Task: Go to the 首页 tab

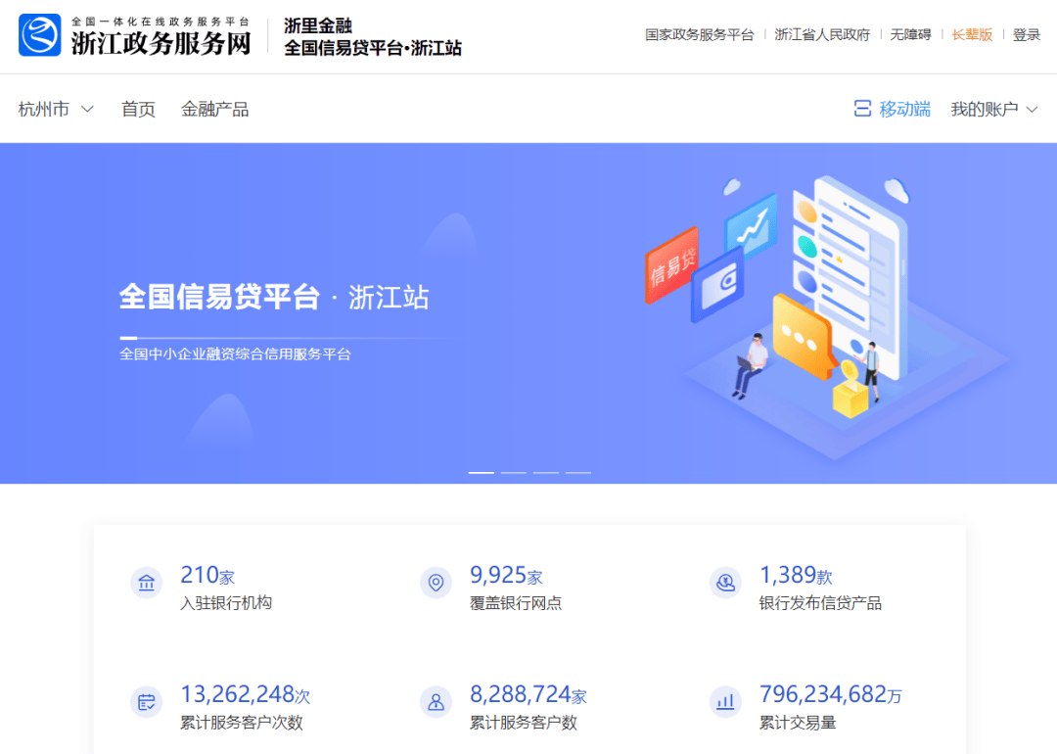Action: point(138,110)
